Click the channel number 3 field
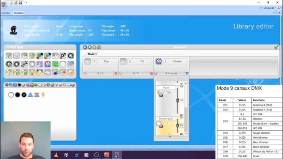Viewport: 283px width, 159px height. (x=165, y=61)
